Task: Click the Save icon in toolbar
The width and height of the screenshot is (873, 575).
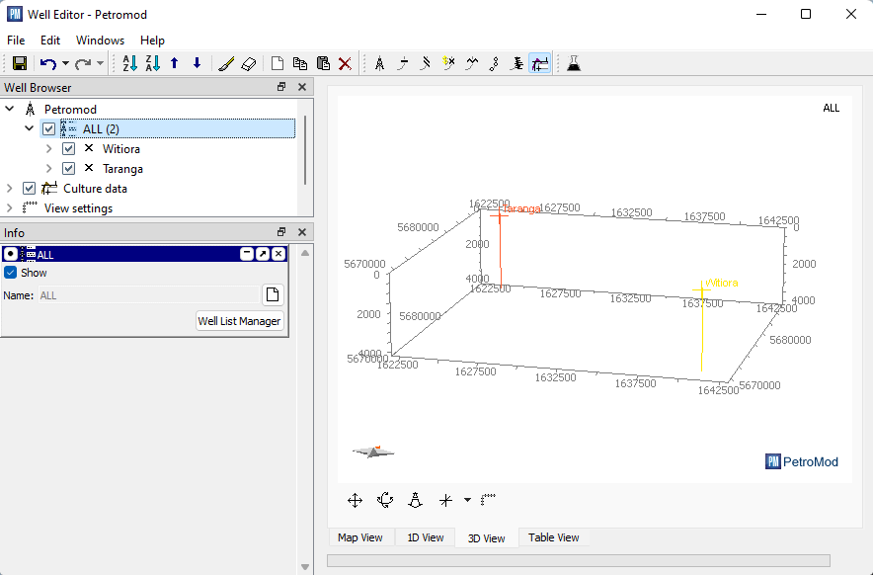Action: click(19, 63)
